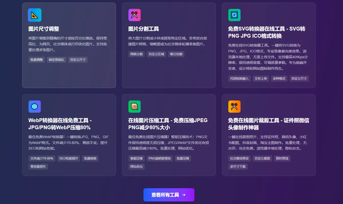The width and height of the screenshot is (343, 204).
Task: Click the 等分切割 tag
Action: pyautogui.click(x=176, y=54)
